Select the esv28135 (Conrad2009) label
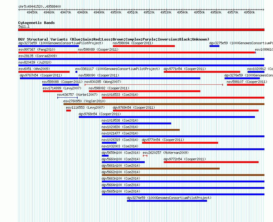This screenshot has height=222, width=273. [38, 56]
